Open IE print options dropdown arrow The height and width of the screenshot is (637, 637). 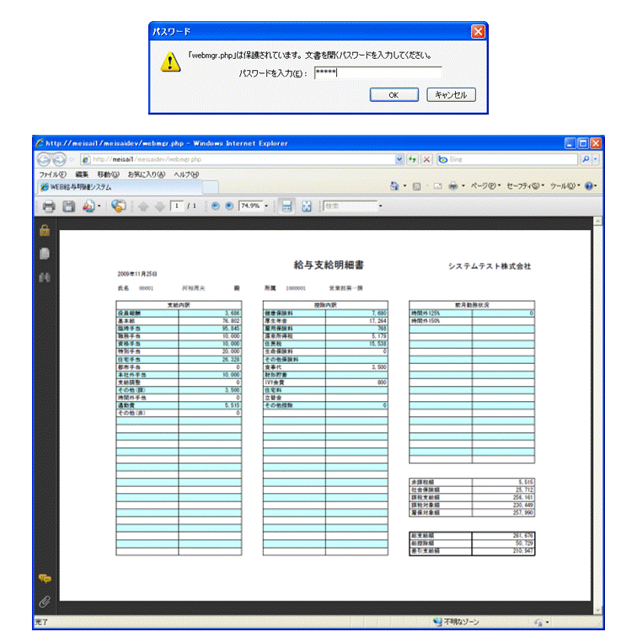[463, 186]
